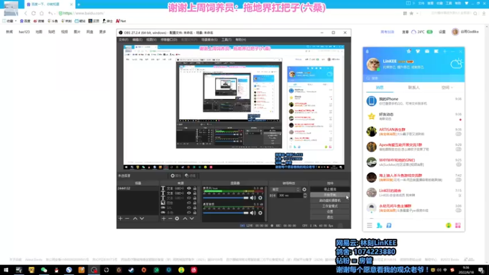Add a new scene with the scenes plus icon
489x275 pixels.
120,219
